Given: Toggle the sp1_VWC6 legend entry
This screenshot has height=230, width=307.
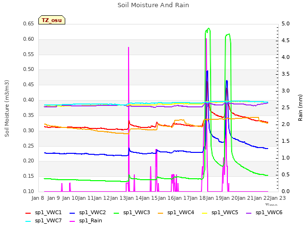Looking at the screenshot, I should tap(264, 213).
